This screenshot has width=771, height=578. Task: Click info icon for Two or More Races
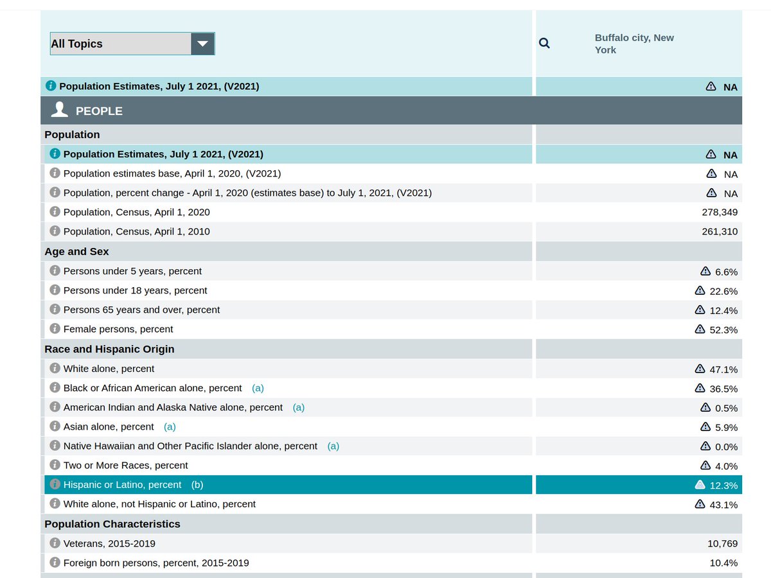click(x=55, y=465)
